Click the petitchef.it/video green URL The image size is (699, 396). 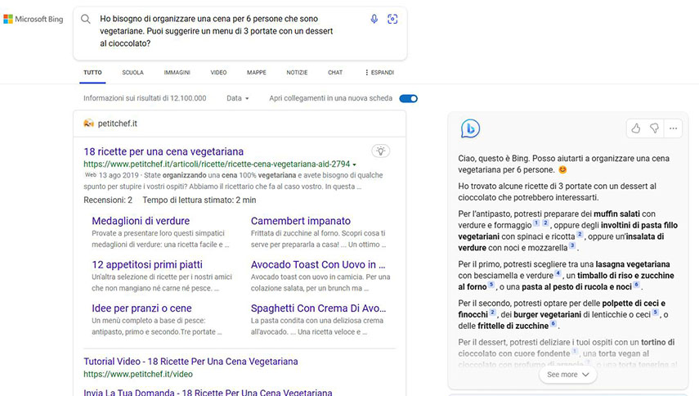click(x=138, y=374)
